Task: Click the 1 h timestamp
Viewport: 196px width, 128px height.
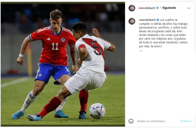Action: [x=141, y=51]
